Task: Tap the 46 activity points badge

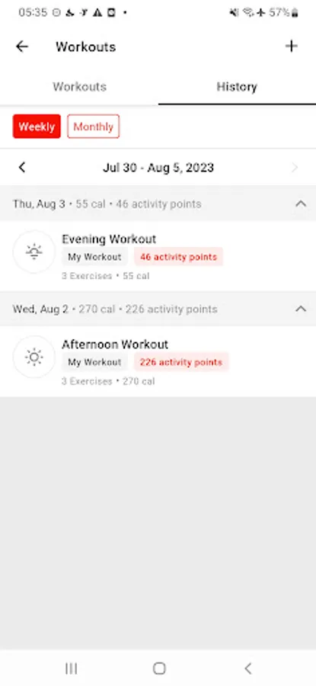Action: [x=178, y=257]
